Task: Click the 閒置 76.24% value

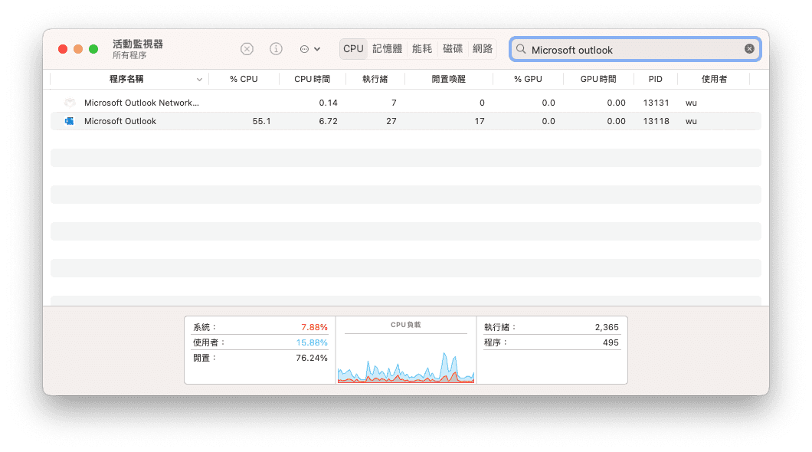Action: point(312,359)
